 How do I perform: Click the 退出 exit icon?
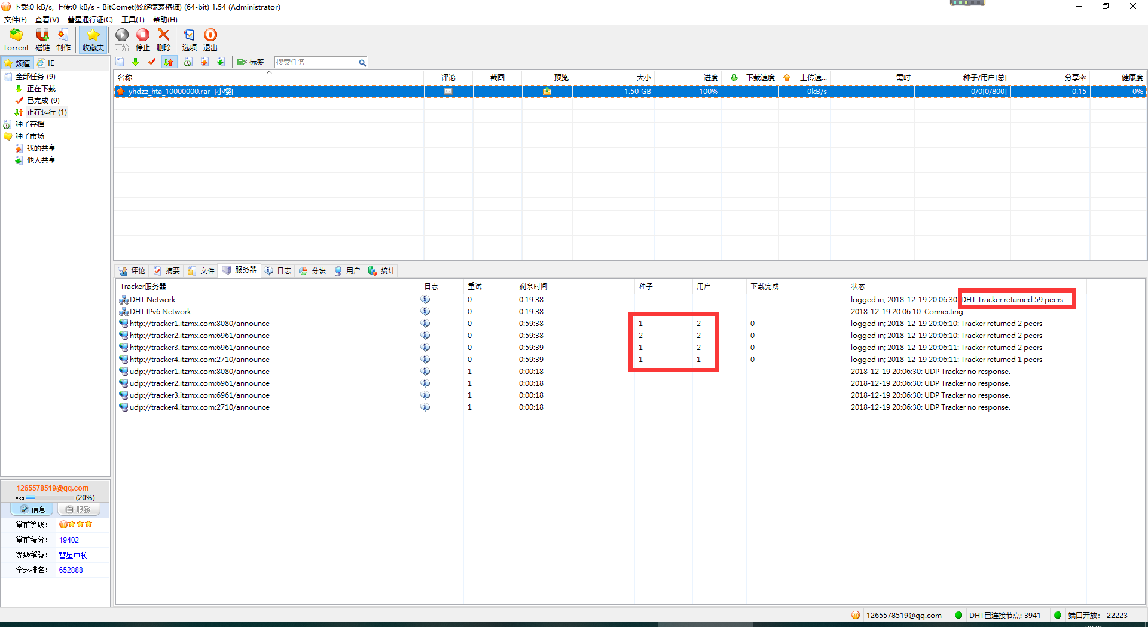coord(210,36)
